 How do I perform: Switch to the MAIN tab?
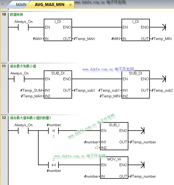21,5
